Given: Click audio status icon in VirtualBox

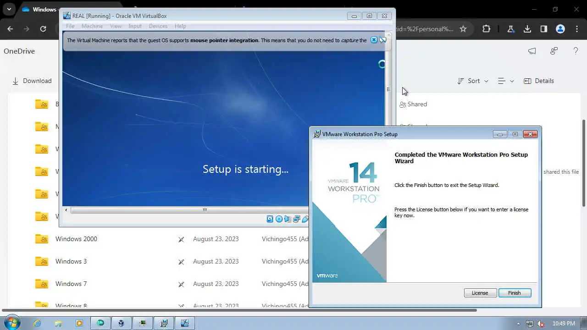Looking at the screenshot, I should (x=288, y=219).
